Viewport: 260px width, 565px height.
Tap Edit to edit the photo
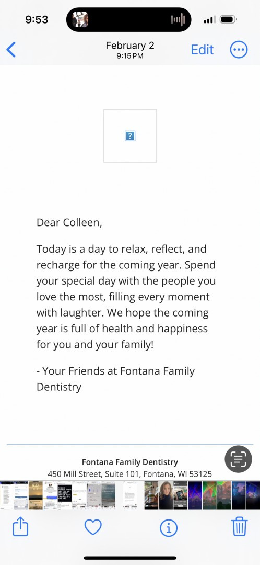pyautogui.click(x=202, y=50)
